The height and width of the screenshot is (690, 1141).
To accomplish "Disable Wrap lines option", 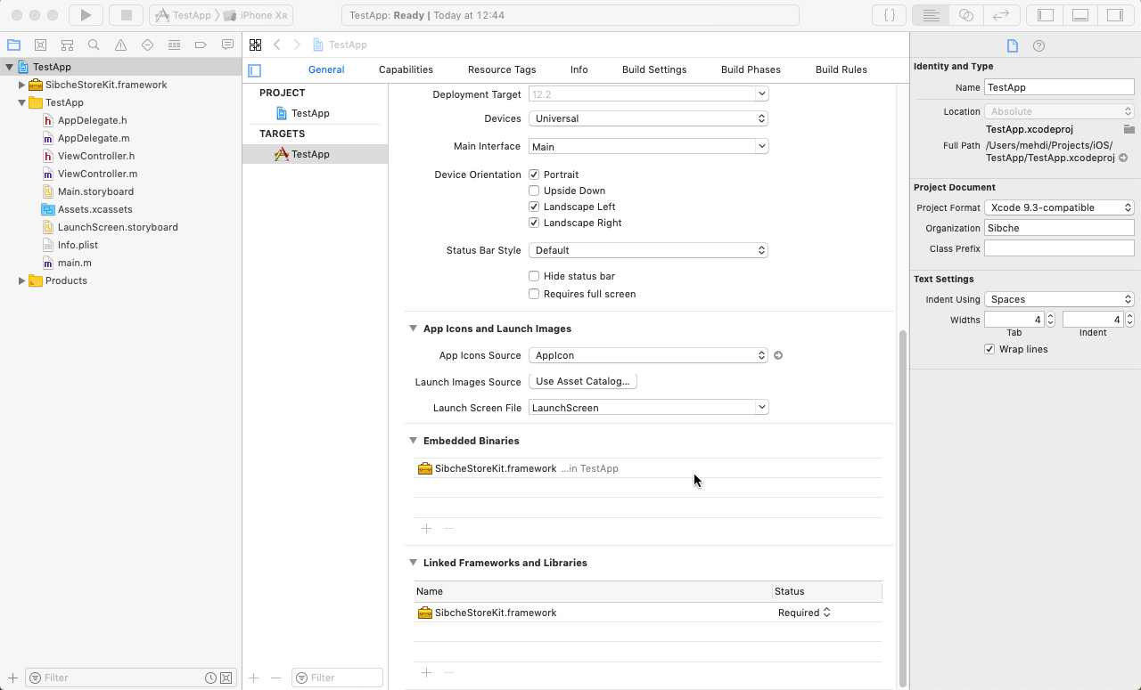I will coord(989,349).
